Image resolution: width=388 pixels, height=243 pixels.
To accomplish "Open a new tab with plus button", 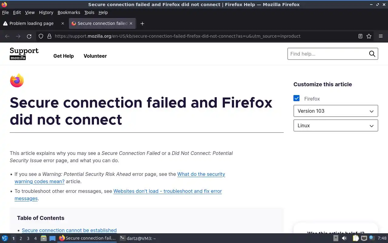I will click(142, 23).
